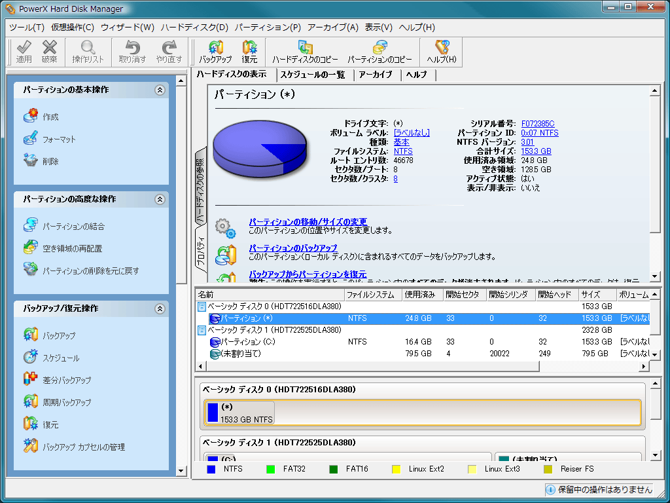
Task: Collapse the パーティションの基本操作 panel
Action: pyautogui.click(x=159, y=90)
